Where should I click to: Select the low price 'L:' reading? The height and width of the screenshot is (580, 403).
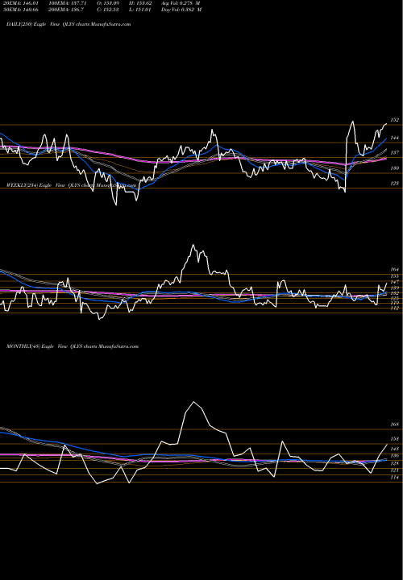click(140, 10)
